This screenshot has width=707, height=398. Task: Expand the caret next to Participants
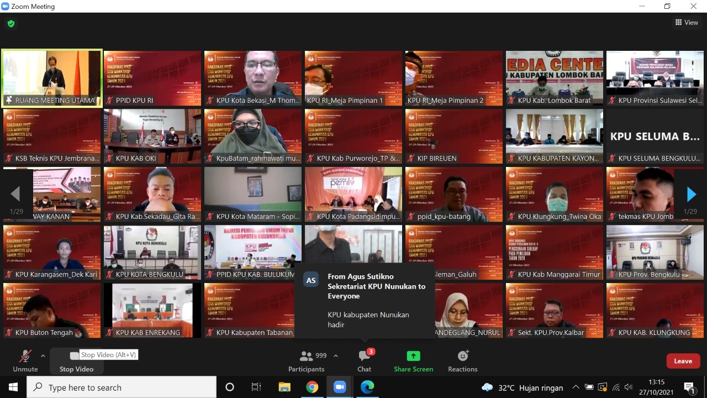point(336,356)
